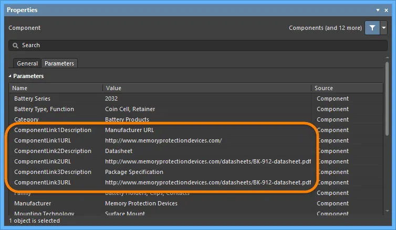Image resolution: width=396 pixels, height=230 pixels.
Task: Sort parameters by the Name column header
Action: pyautogui.click(x=55, y=88)
